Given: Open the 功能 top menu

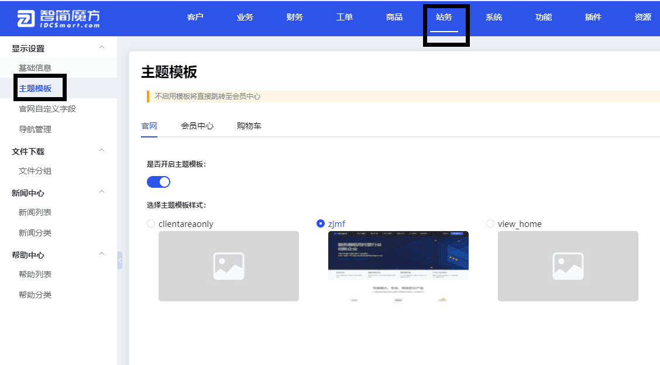Looking at the screenshot, I should (x=544, y=18).
